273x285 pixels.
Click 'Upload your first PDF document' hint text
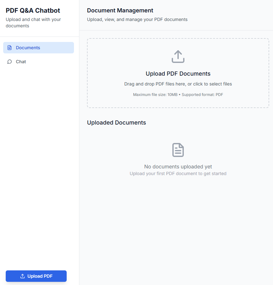point(178,173)
